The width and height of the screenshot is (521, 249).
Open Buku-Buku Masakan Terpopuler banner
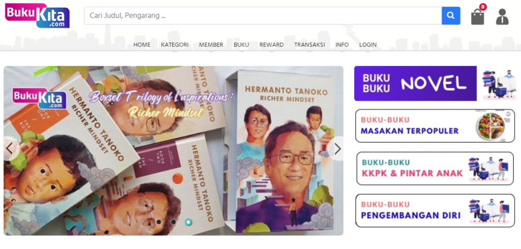pyautogui.click(x=436, y=126)
